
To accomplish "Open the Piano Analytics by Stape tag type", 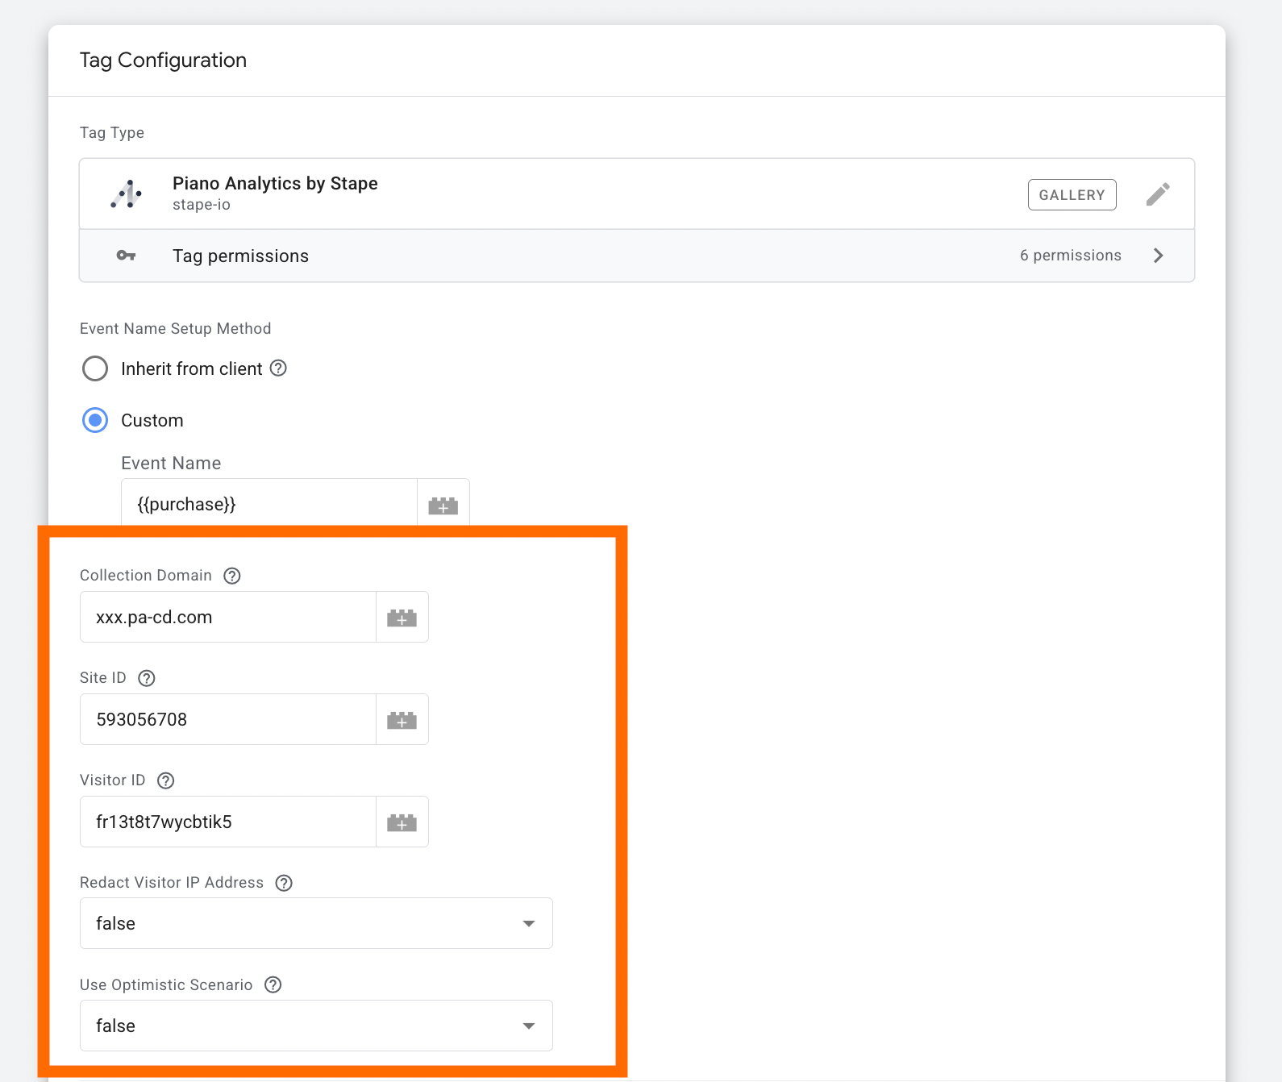I will pyautogui.click(x=274, y=193).
